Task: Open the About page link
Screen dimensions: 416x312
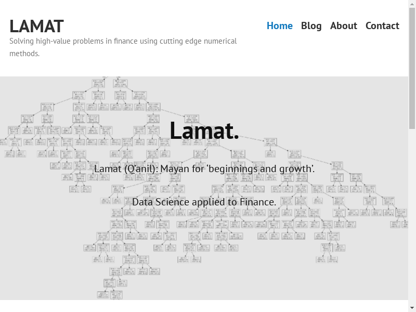Action: tap(343, 25)
